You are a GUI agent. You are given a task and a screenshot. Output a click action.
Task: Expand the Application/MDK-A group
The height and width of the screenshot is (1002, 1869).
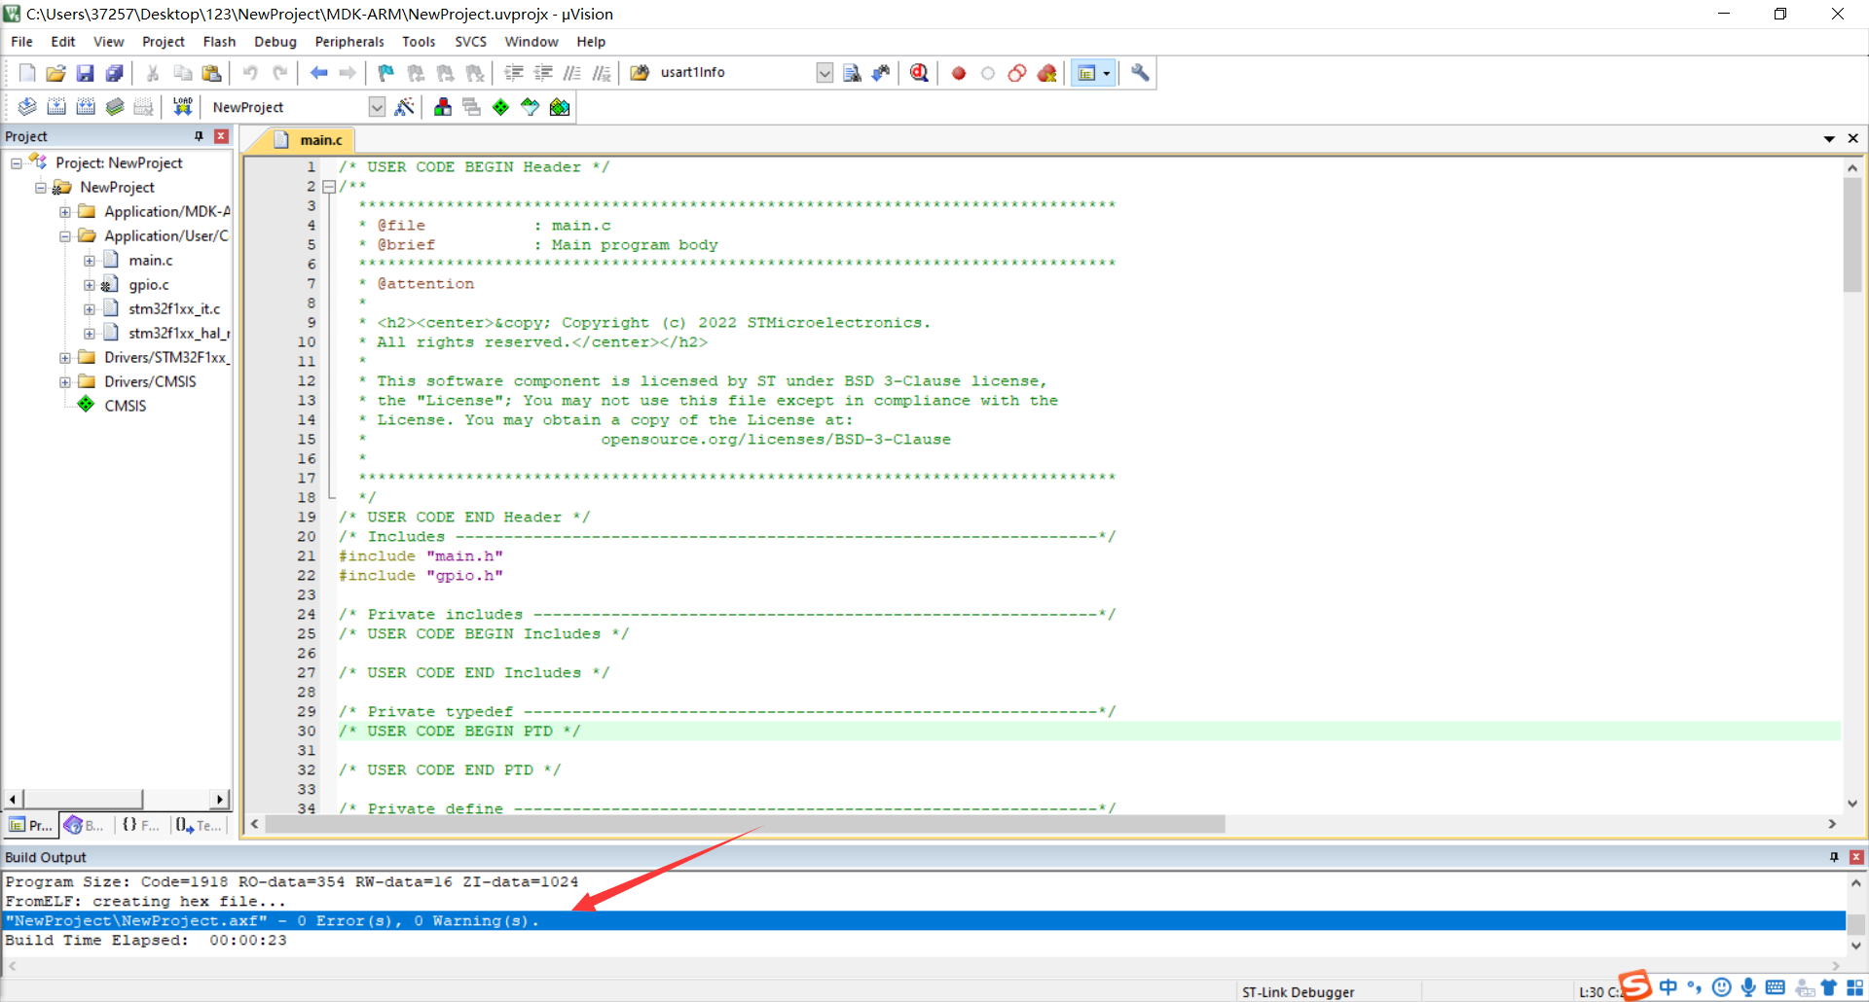(x=65, y=212)
